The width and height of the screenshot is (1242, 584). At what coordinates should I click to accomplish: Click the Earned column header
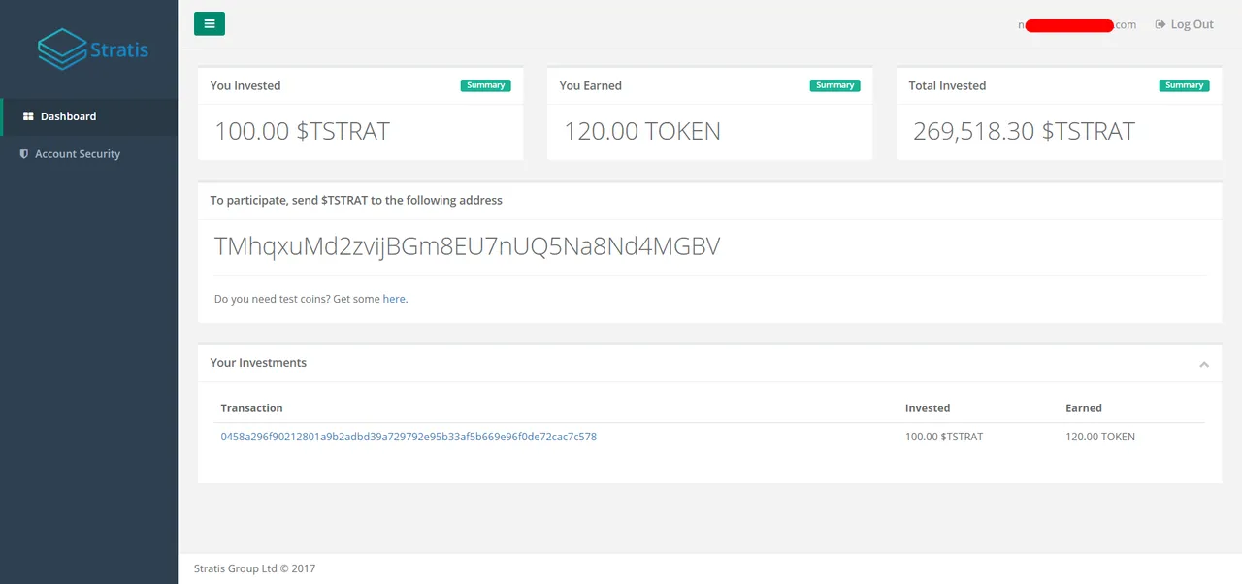click(x=1084, y=408)
